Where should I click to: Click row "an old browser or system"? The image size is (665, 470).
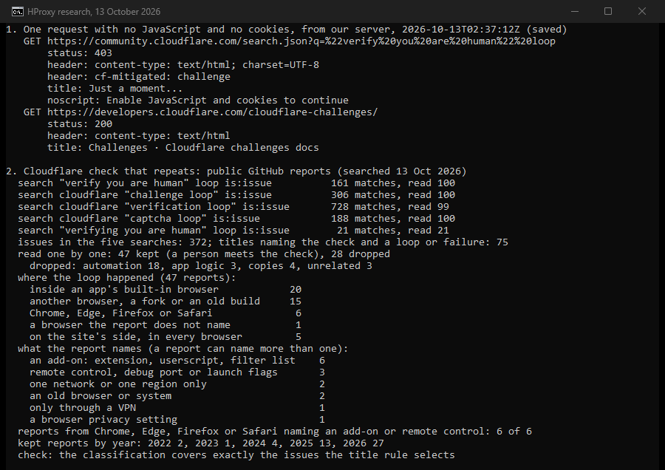[x=177, y=397]
